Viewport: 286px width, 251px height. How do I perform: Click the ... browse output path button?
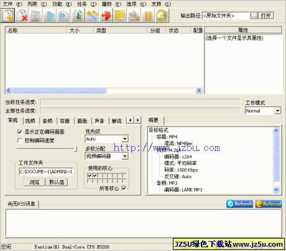(x=254, y=16)
